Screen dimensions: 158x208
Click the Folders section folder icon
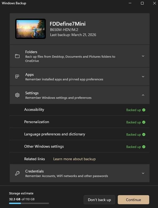point(17,56)
